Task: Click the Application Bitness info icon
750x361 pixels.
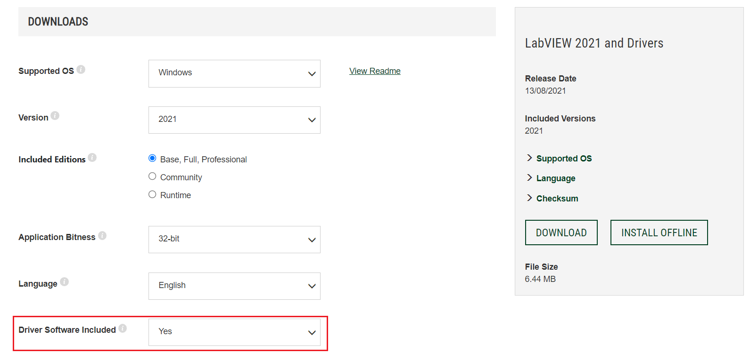Action: coord(102,236)
